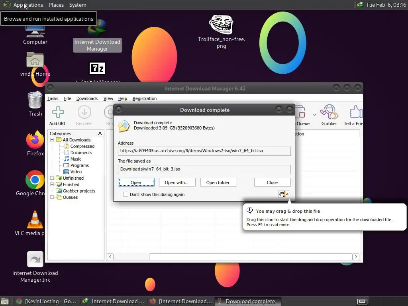
Task: Click the Tell a Friend thumbs-up icon
Action: (x=356, y=112)
